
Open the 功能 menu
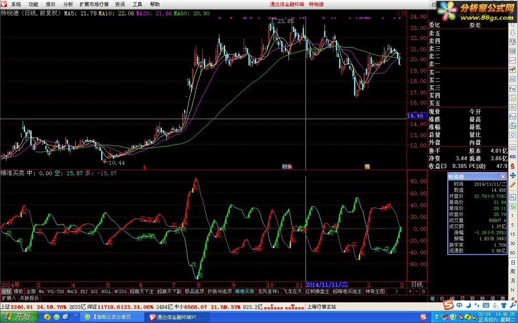(33, 4)
